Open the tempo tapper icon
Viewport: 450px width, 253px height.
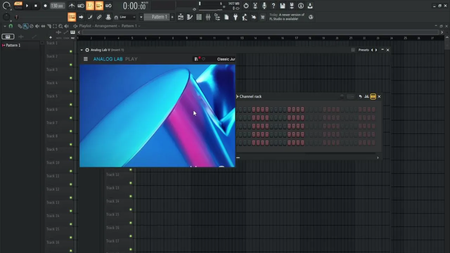point(245,17)
